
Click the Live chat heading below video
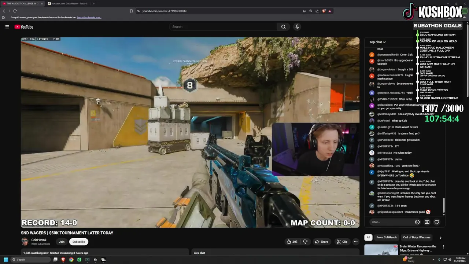(x=199, y=253)
